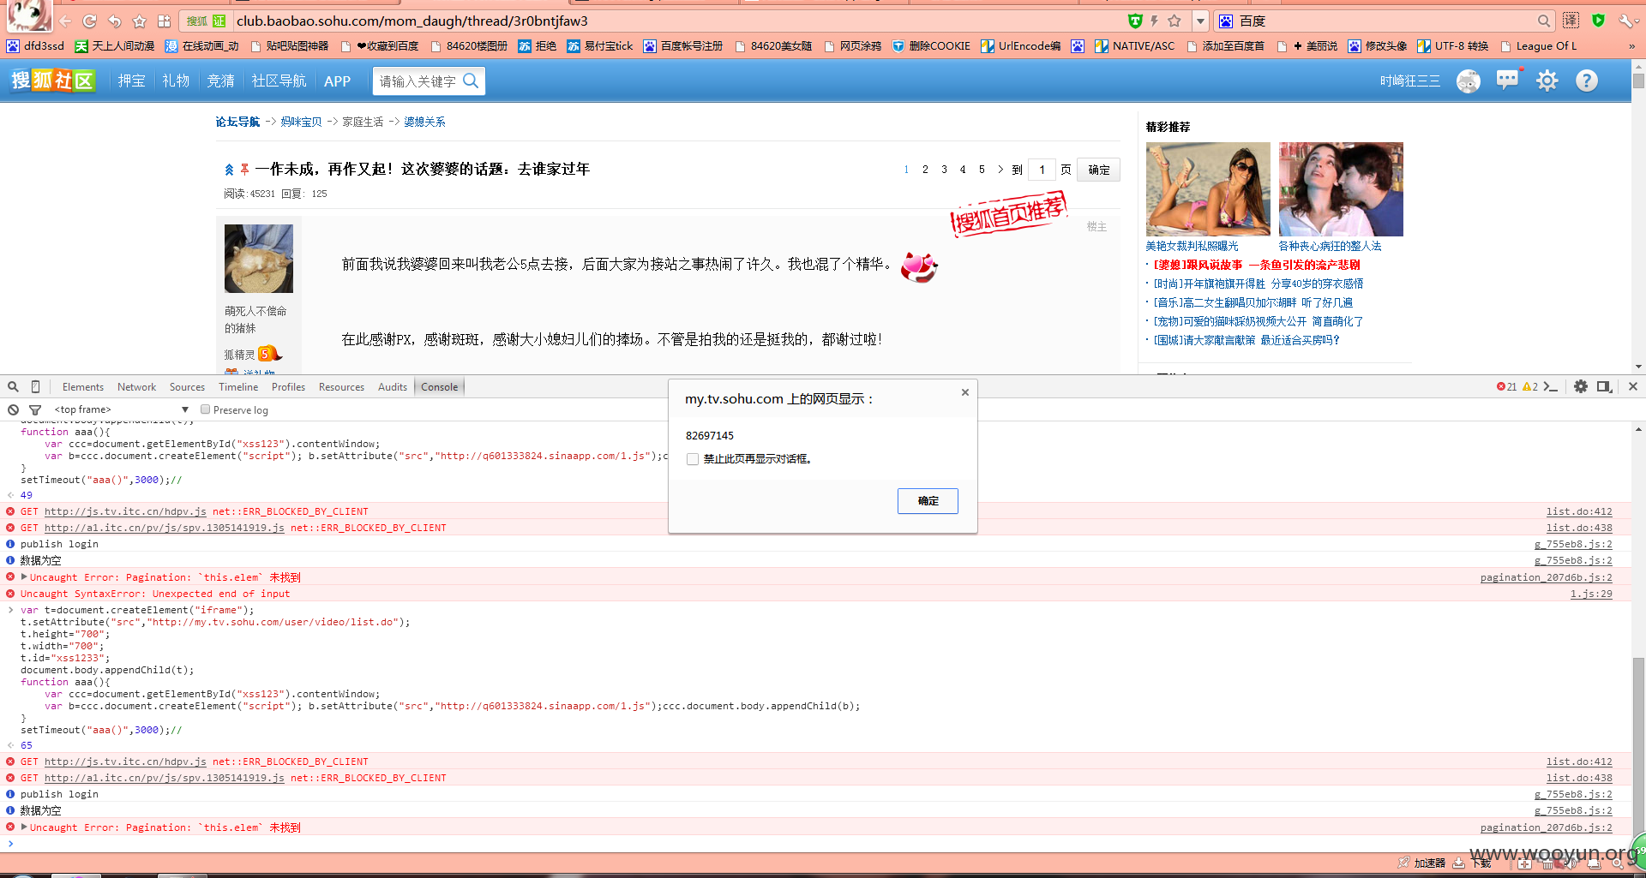Toggle the Preserve log checkbox
Viewport: 1646px width, 878px height.
(x=206, y=409)
